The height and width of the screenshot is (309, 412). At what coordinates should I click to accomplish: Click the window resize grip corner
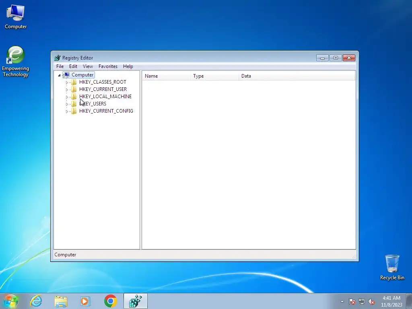pyautogui.click(x=354, y=256)
